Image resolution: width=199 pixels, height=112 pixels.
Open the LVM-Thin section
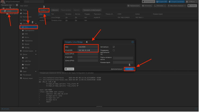pos(28,61)
